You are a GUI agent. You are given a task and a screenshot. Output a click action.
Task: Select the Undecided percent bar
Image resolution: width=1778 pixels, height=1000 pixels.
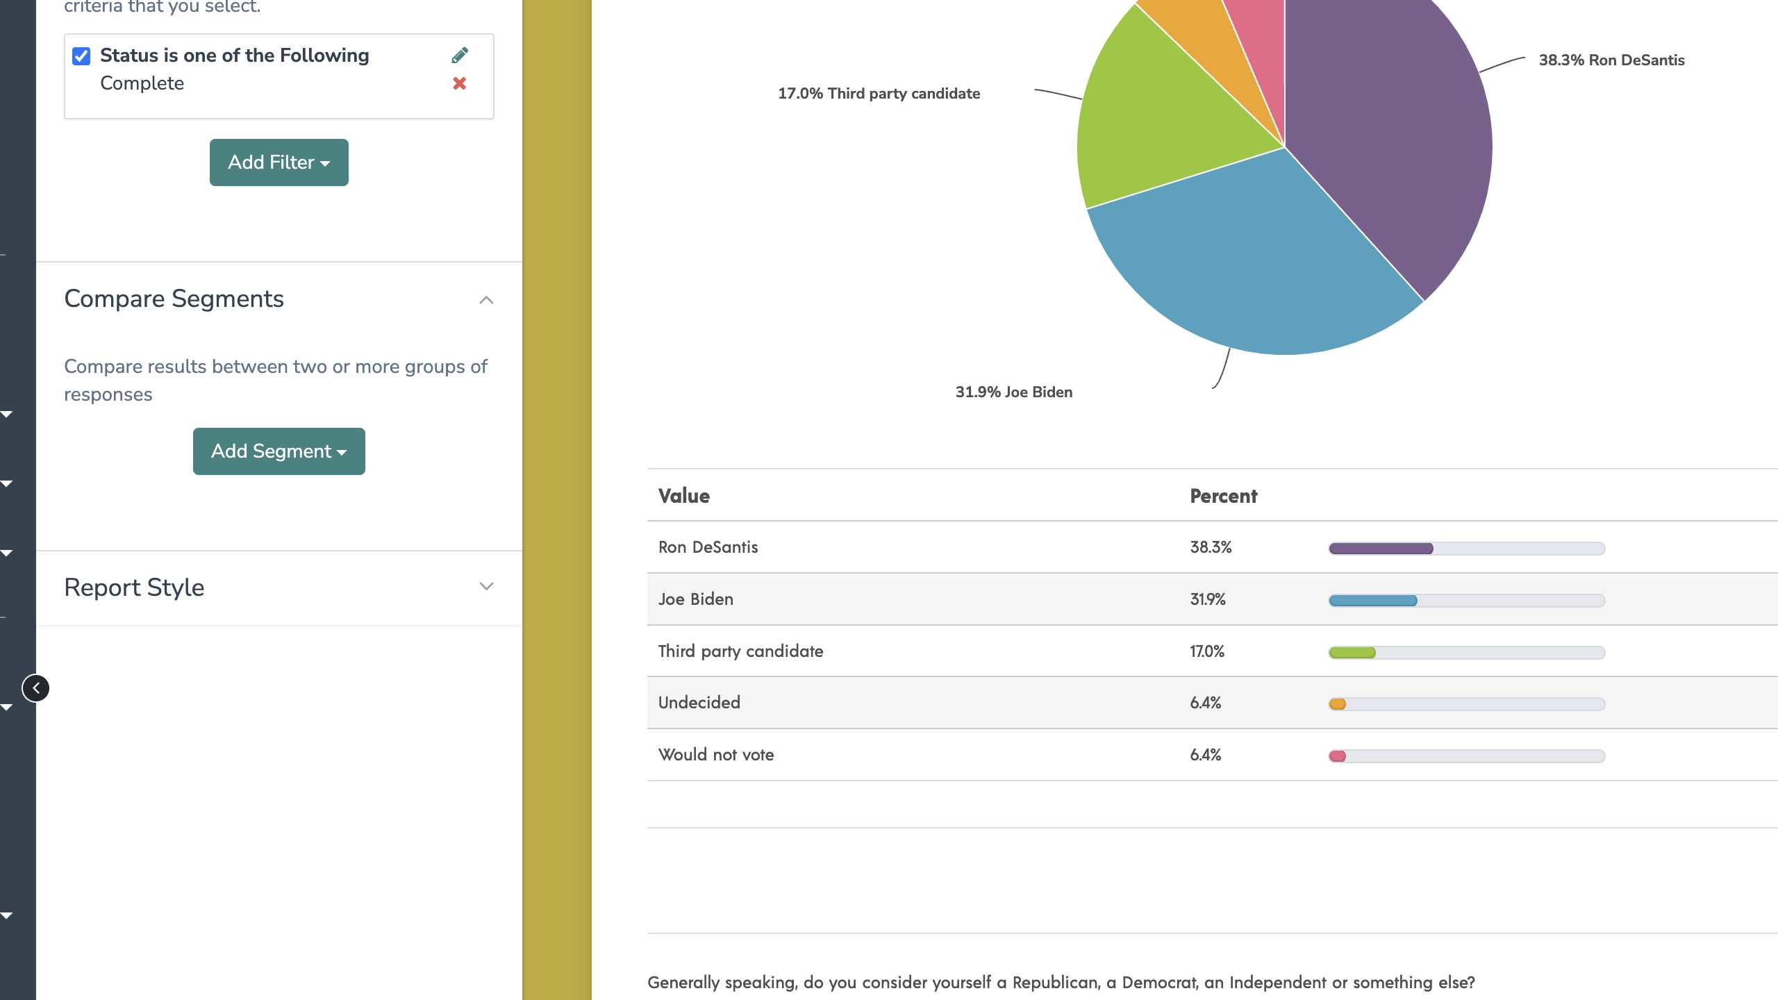coord(1467,704)
